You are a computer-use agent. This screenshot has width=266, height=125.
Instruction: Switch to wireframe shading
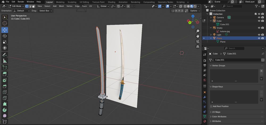pyautogui.click(x=185, y=6)
